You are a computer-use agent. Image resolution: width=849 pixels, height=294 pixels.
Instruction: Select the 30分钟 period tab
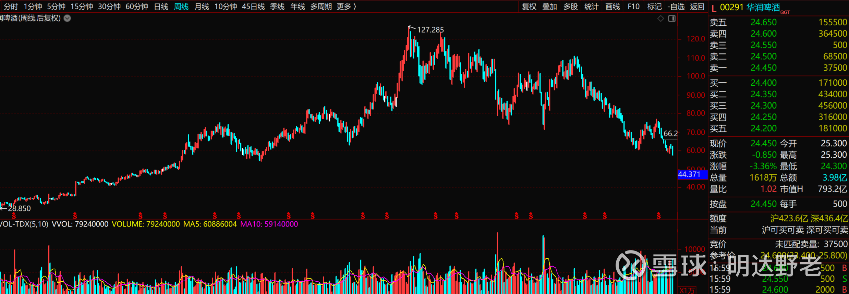pos(109,7)
